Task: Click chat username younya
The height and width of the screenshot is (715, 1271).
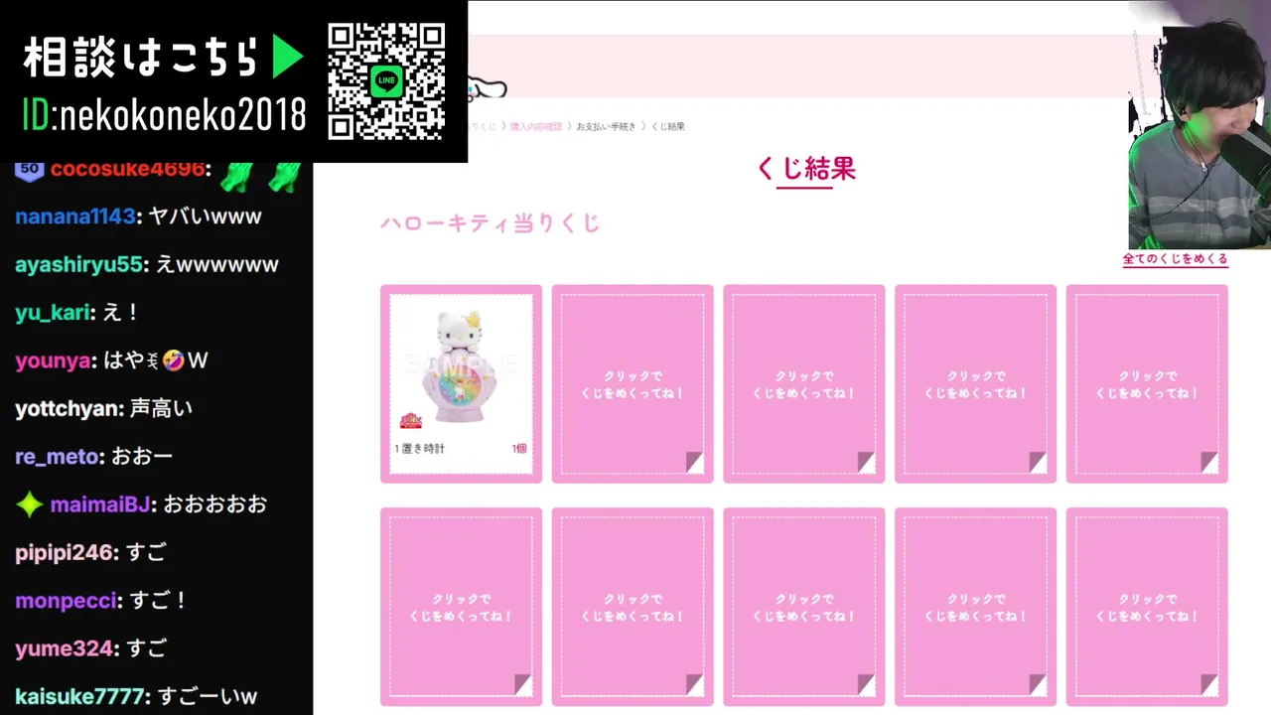Action: pyautogui.click(x=54, y=360)
